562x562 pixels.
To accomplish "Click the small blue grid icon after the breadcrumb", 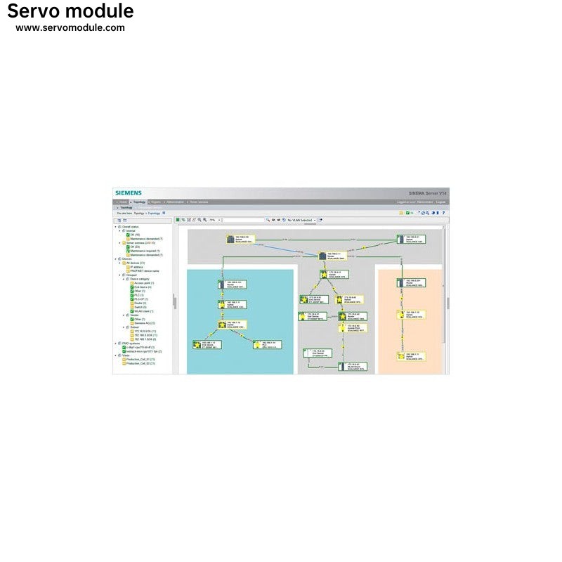I will click(164, 213).
